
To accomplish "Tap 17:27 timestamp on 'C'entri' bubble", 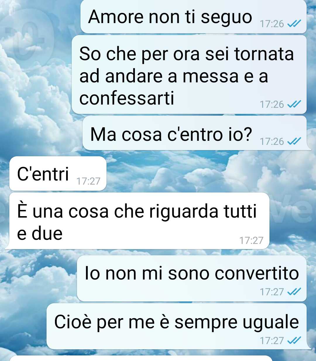I will pyautogui.click(x=88, y=181).
